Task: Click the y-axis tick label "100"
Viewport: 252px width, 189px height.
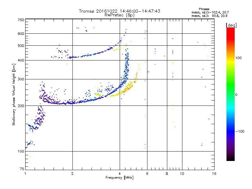Action: pos(21,151)
